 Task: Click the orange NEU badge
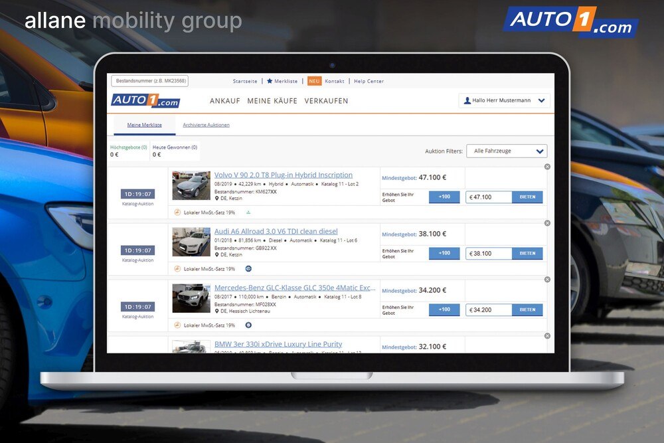click(314, 81)
